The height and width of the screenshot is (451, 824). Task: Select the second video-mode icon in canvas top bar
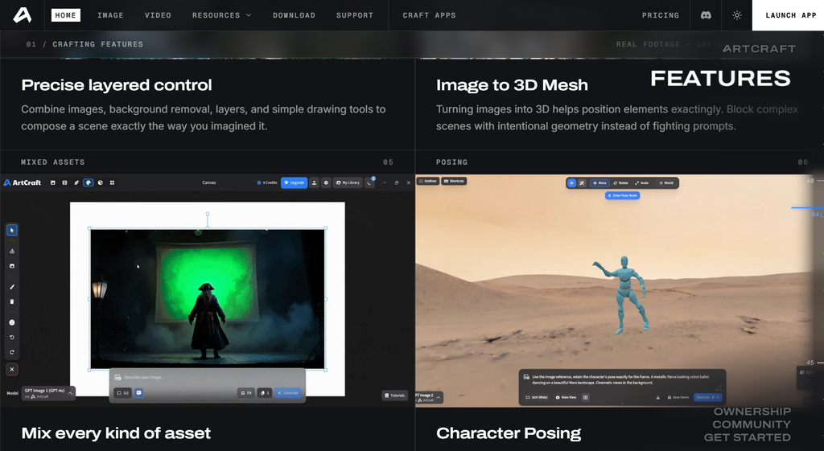coord(64,182)
